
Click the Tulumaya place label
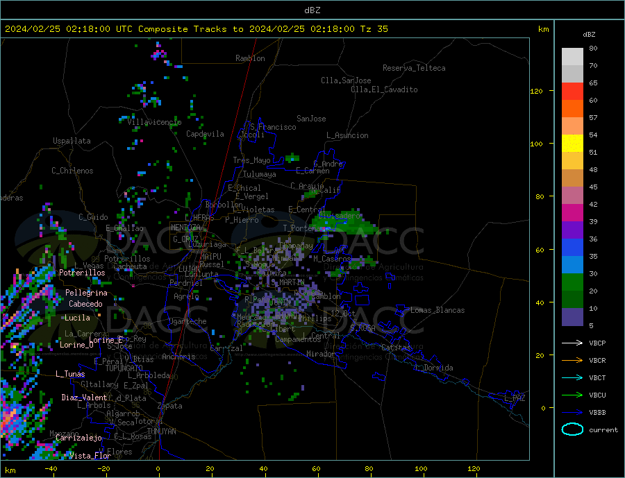click(x=260, y=174)
